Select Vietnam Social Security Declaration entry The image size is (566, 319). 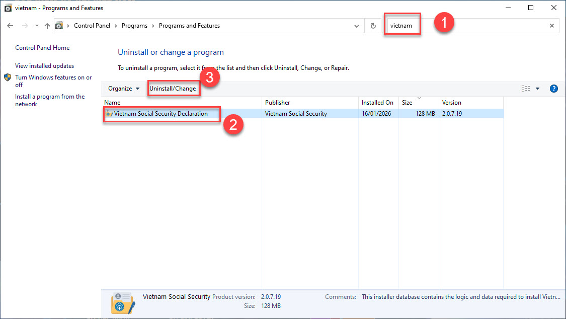tap(160, 114)
